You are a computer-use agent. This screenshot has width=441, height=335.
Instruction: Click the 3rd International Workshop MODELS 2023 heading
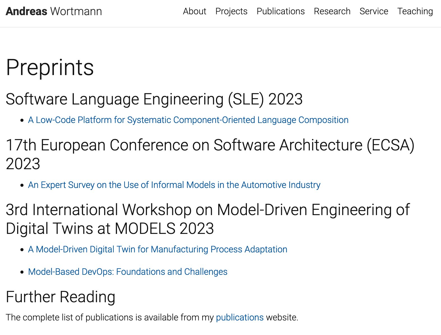(x=208, y=219)
